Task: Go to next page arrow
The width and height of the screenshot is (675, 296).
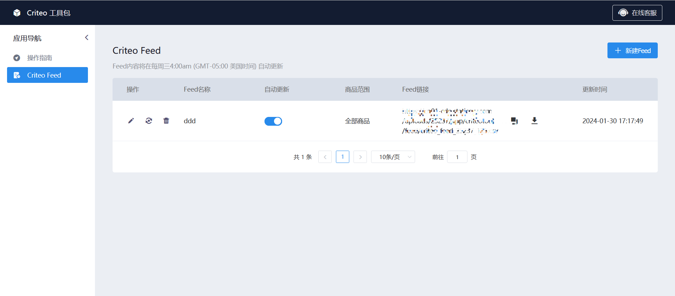Action: (x=360, y=157)
